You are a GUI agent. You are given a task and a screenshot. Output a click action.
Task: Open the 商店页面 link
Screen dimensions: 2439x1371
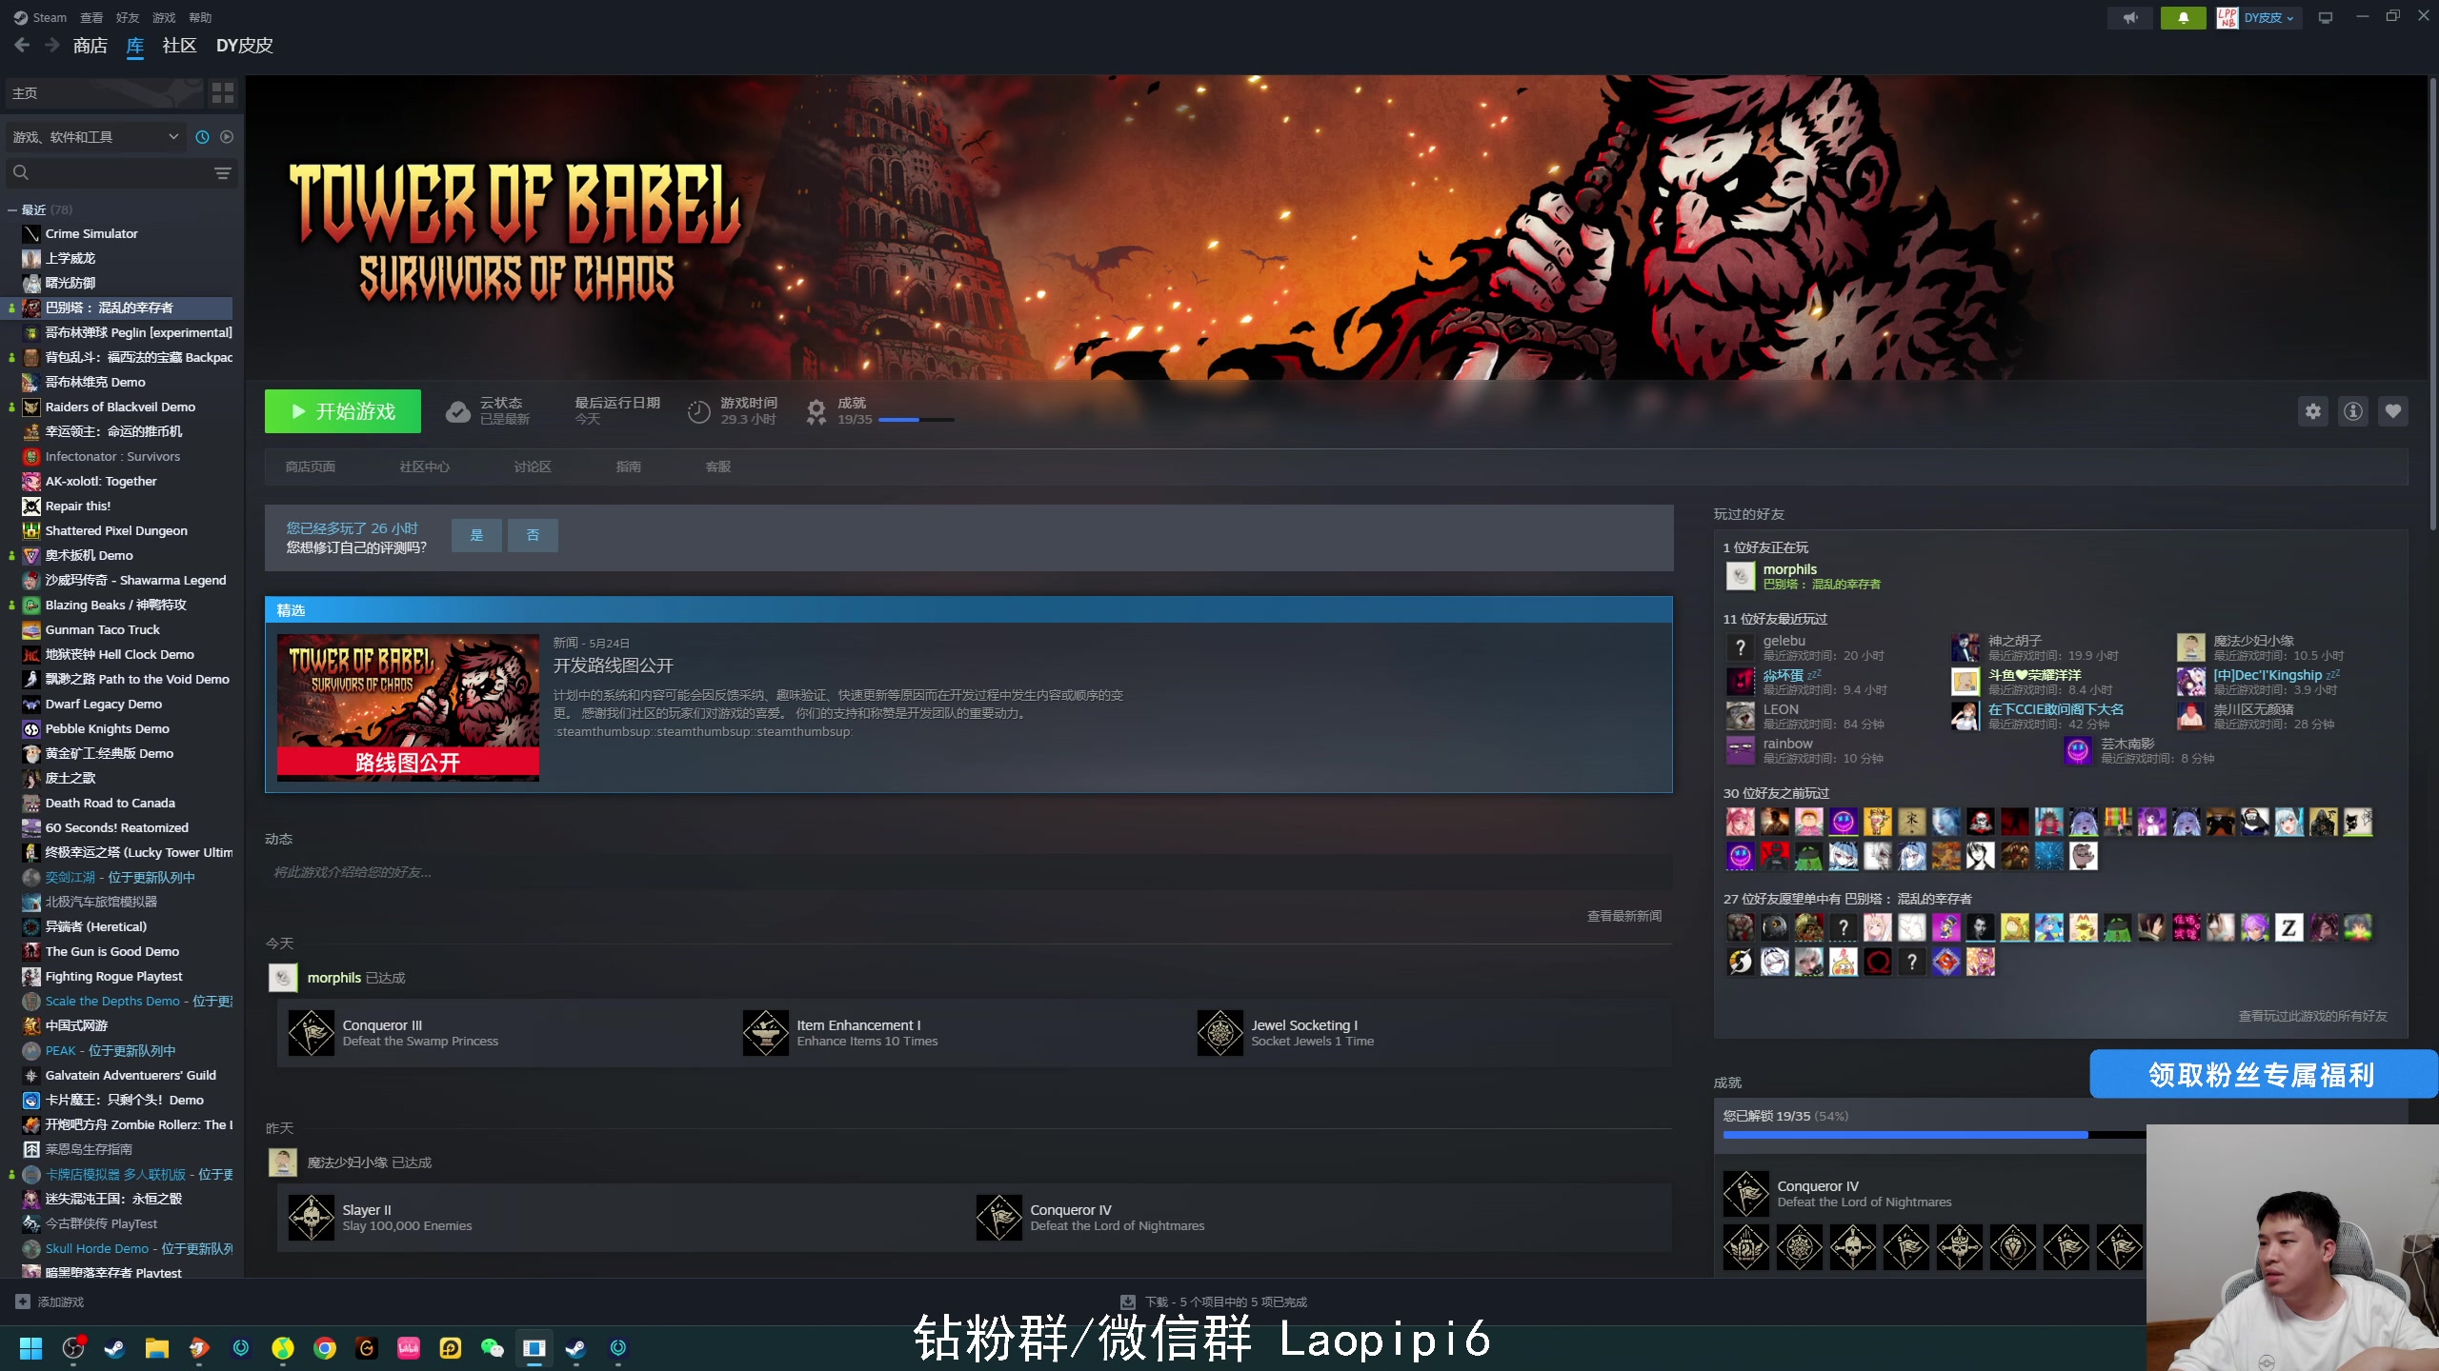(x=311, y=467)
